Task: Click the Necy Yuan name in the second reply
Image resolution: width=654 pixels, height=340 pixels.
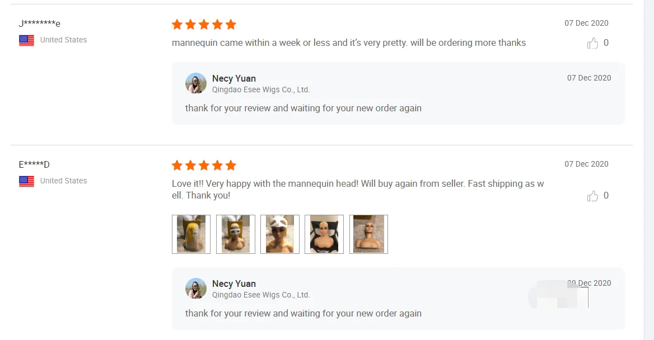Action: click(x=234, y=284)
